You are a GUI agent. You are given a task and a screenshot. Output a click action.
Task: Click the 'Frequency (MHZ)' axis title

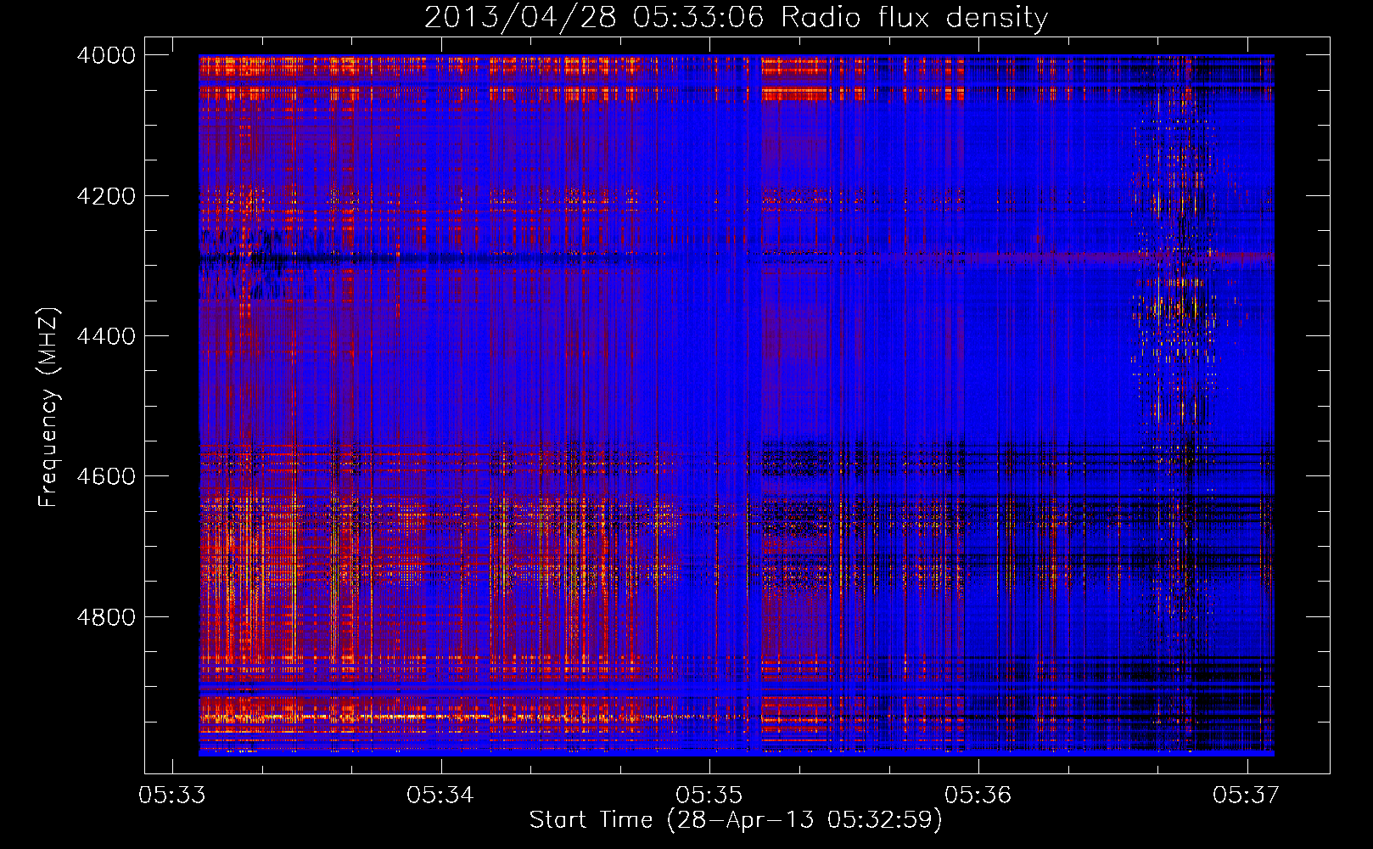[x=49, y=407]
